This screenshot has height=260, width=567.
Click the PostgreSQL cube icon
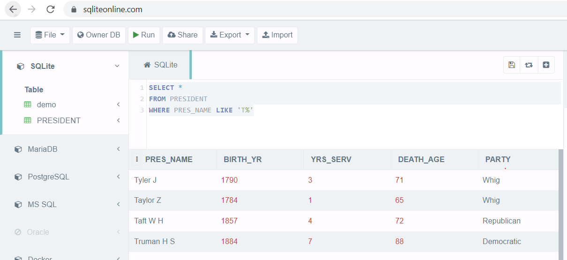pyautogui.click(x=18, y=177)
